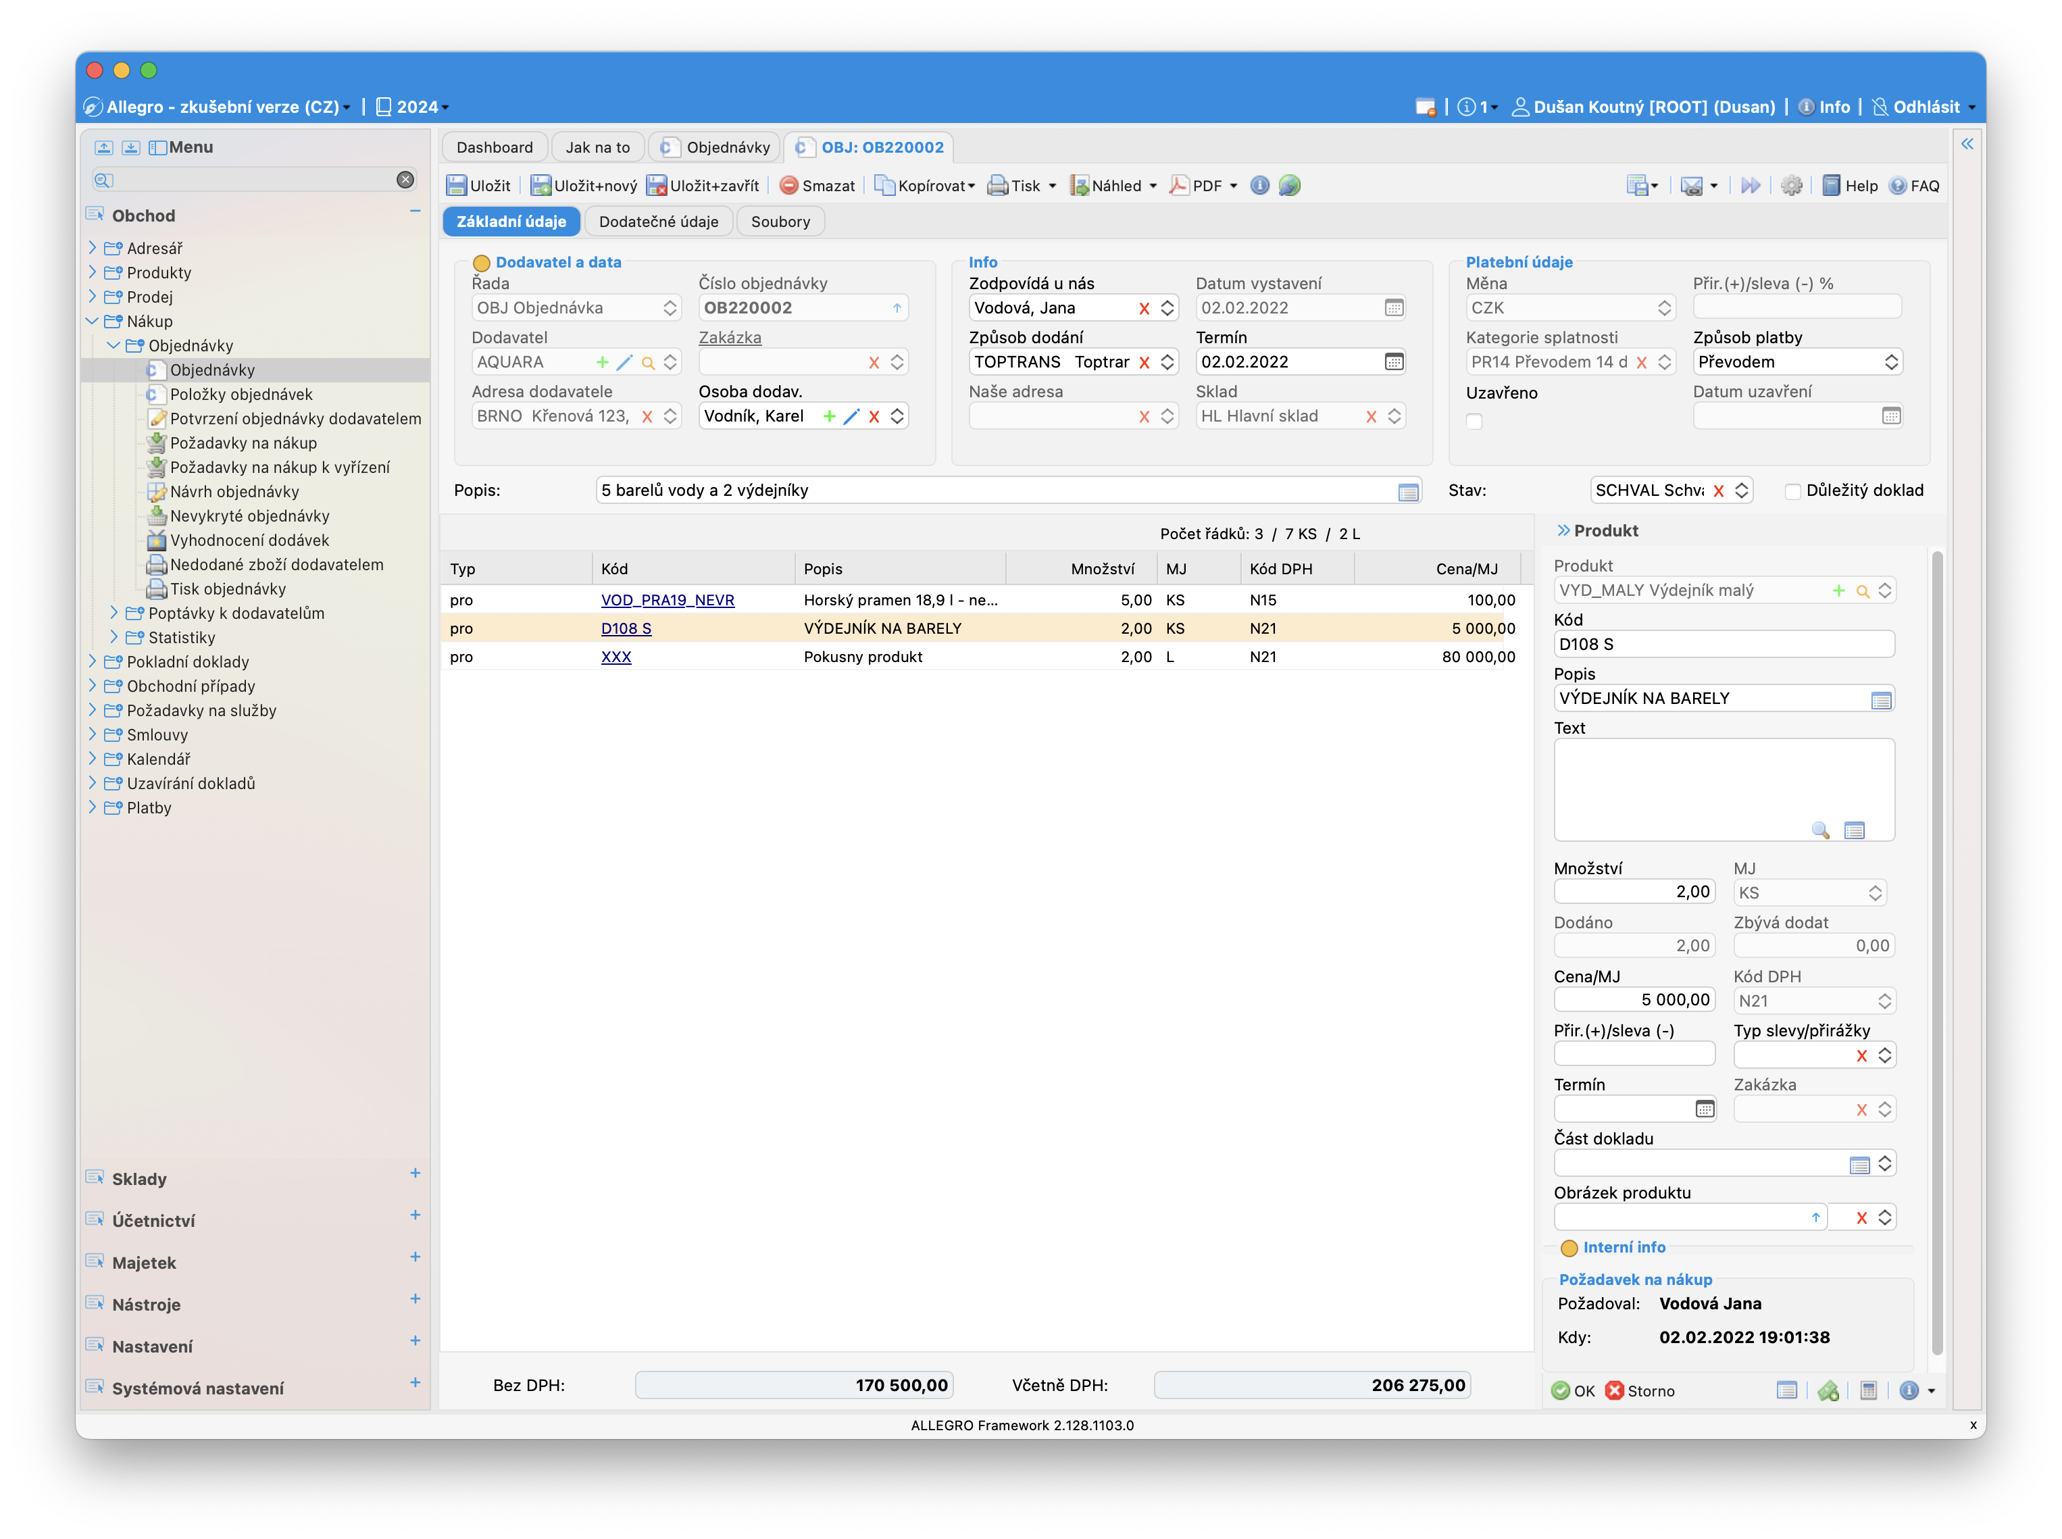
Task: Click the green plus next to Dodavatel AQUARA
Action: (x=602, y=362)
